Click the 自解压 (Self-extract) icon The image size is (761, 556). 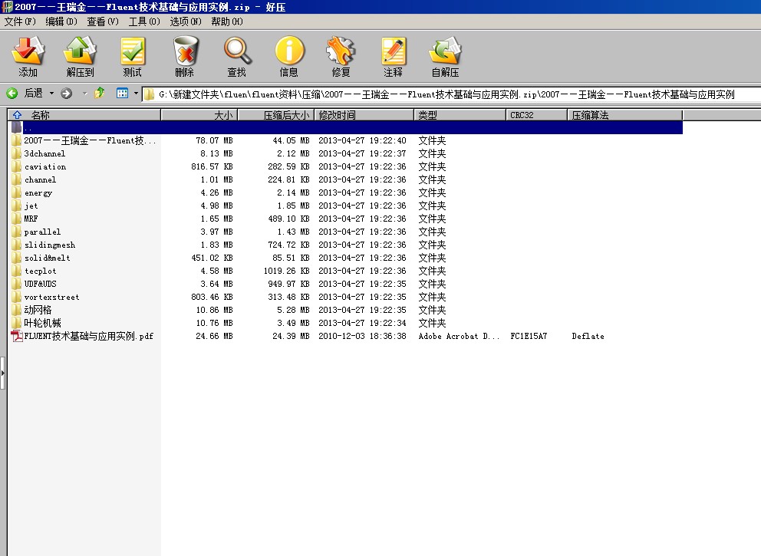[x=445, y=57]
